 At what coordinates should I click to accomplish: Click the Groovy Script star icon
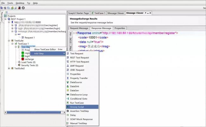[x=68, y=107]
